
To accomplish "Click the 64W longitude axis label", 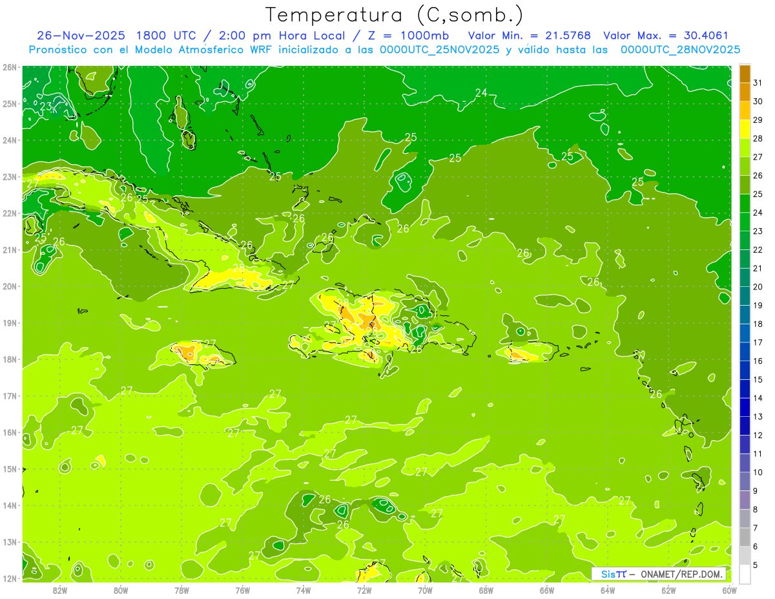I will (608, 589).
